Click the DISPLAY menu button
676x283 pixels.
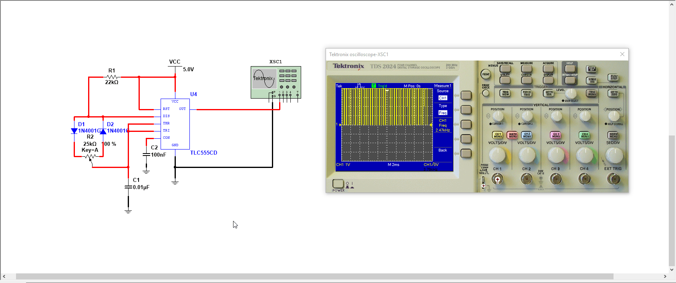(x=548, y=80)
